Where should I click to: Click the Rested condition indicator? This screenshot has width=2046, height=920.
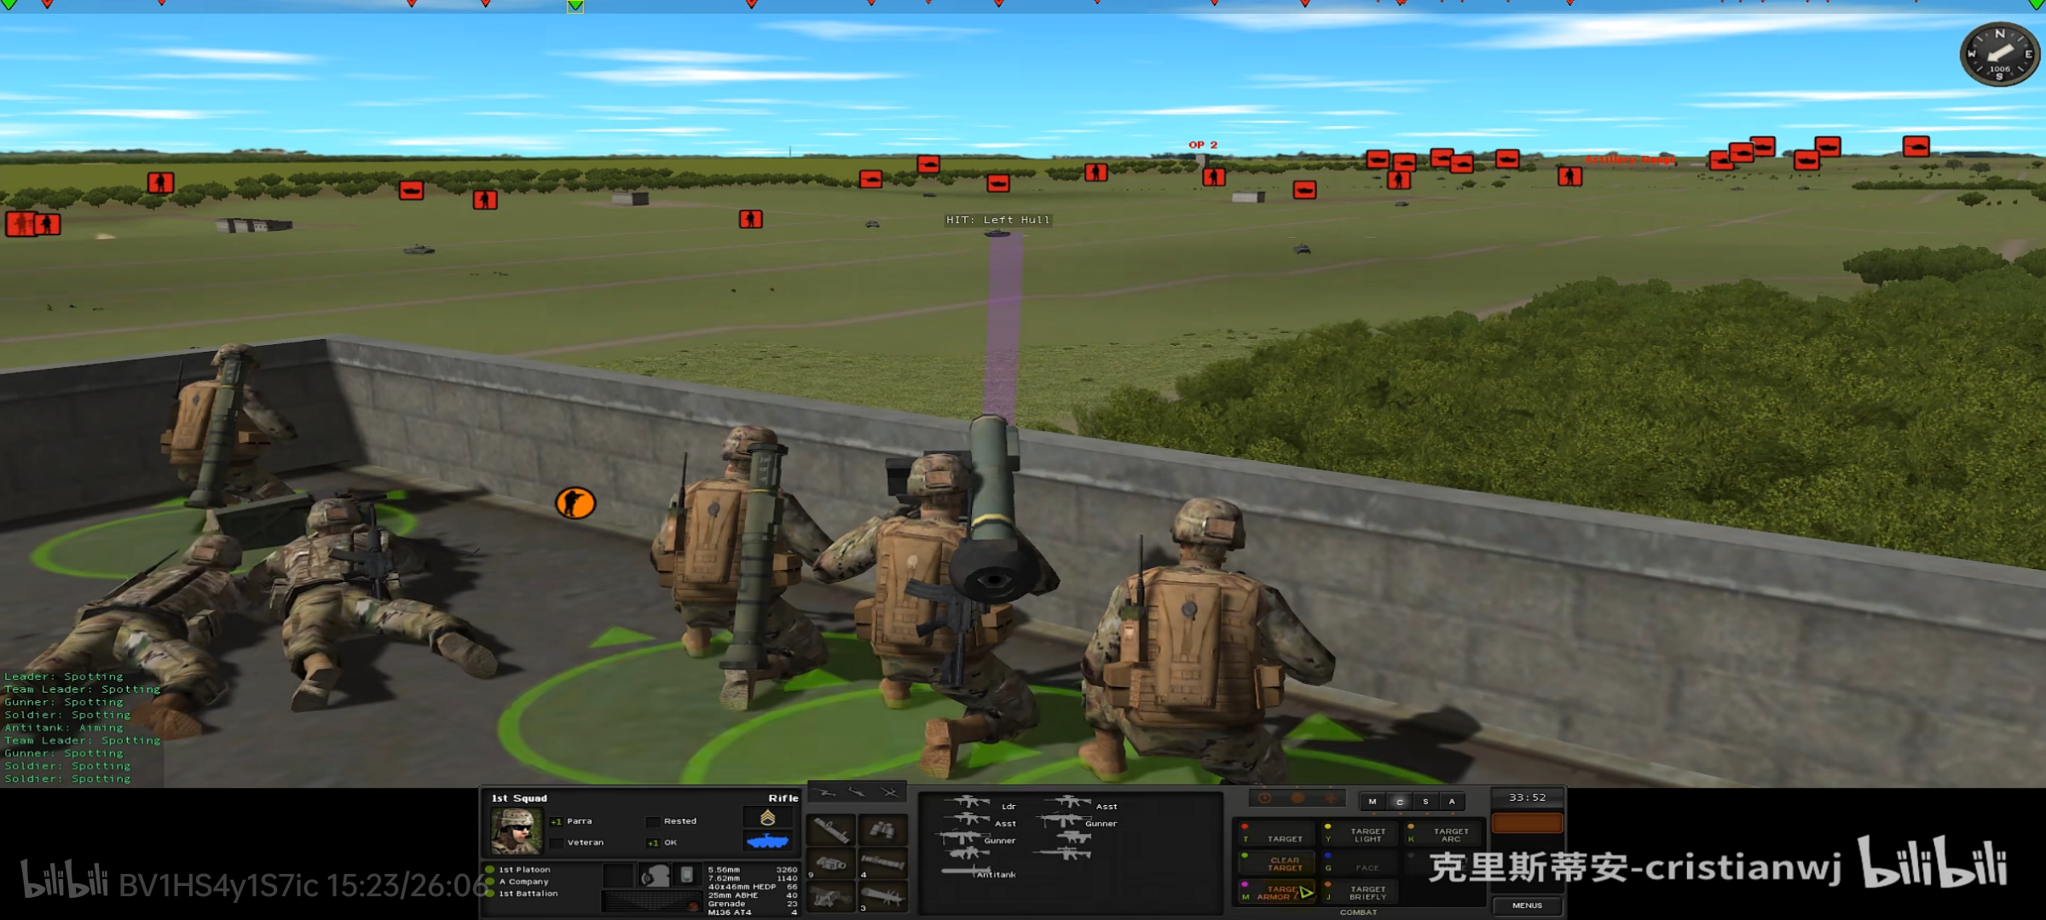[673, 821]
